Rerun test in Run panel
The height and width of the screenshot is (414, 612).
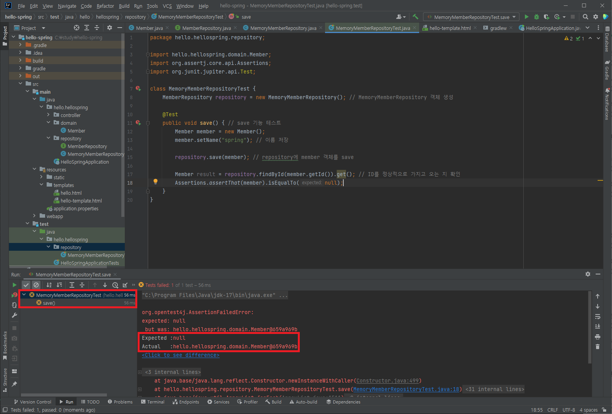click(14, 285)
